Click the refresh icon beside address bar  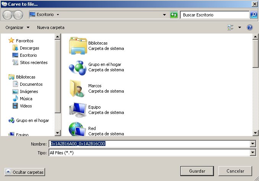174,15
